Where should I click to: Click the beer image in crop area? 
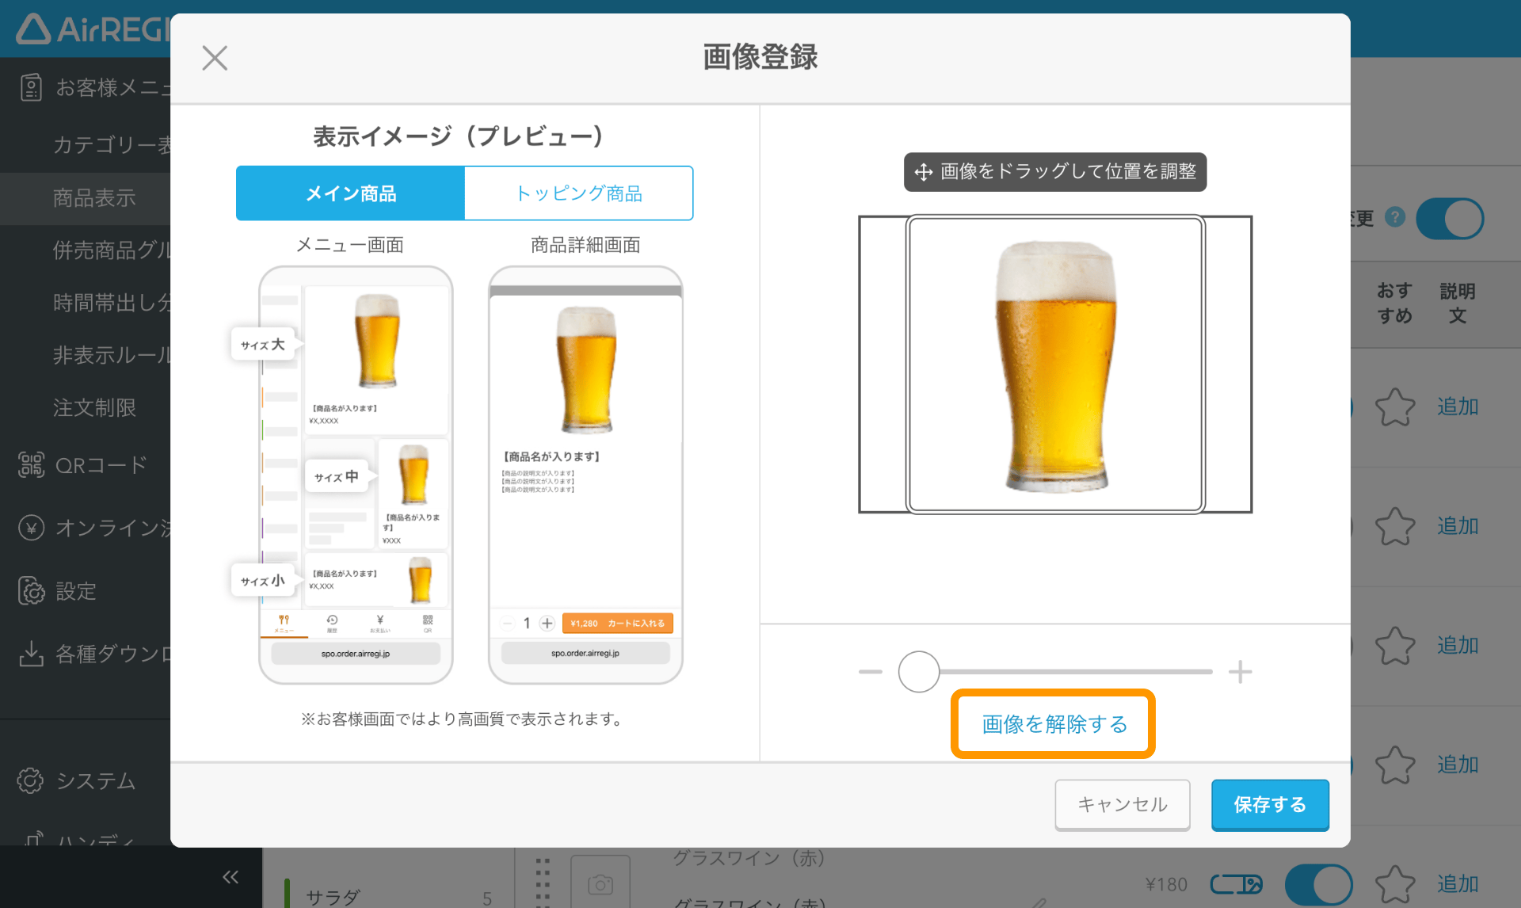click(1054, 364)
